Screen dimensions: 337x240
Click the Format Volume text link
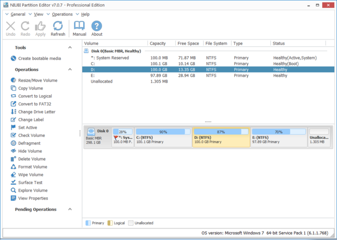[x=33, y=167]
